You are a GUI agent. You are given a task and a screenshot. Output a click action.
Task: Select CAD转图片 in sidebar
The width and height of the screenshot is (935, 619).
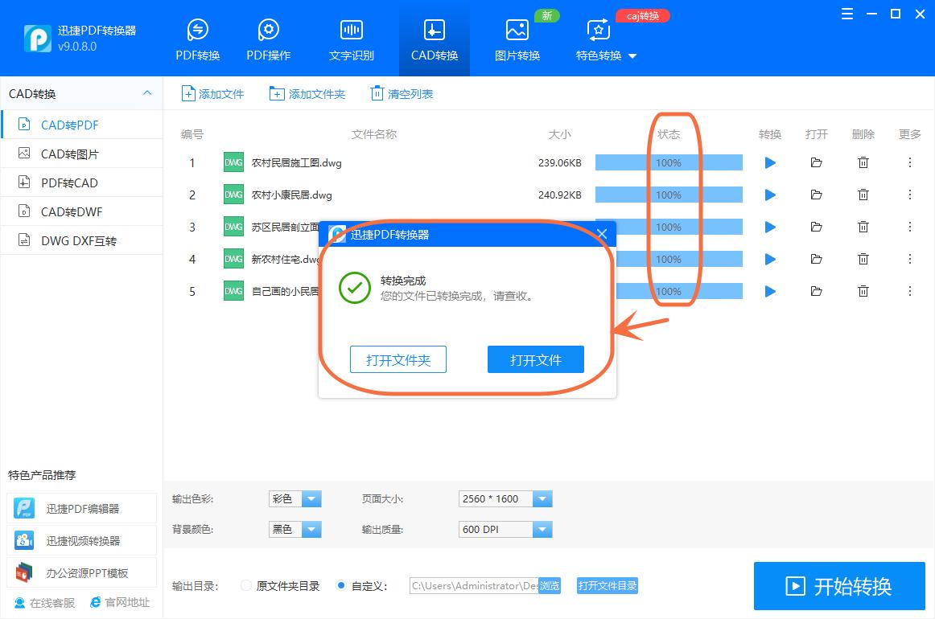pos(82,154)
